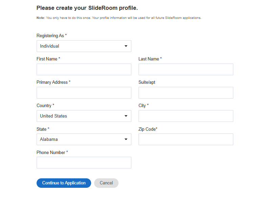
Task: Select the Primary Address input field
Action: point(84,93)
